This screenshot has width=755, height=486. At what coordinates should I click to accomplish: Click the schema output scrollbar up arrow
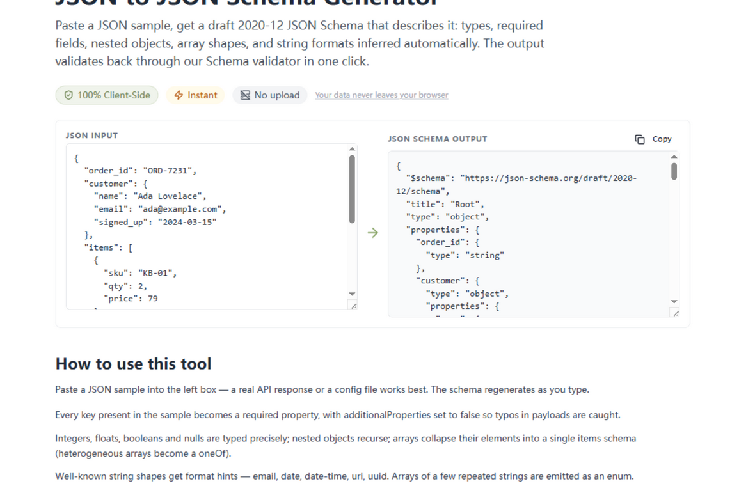[x=674, y=157]
